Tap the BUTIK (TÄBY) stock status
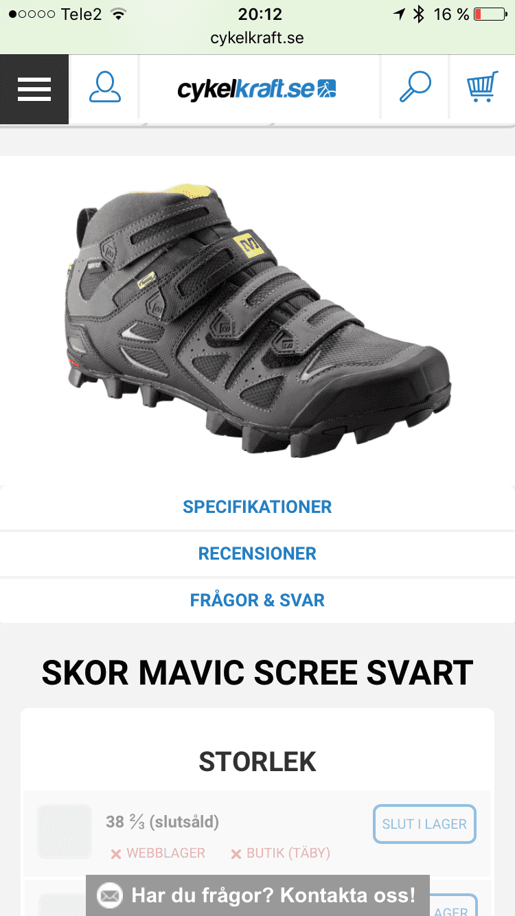Viewport: 515px width, 916px height. tap(280, 854)
